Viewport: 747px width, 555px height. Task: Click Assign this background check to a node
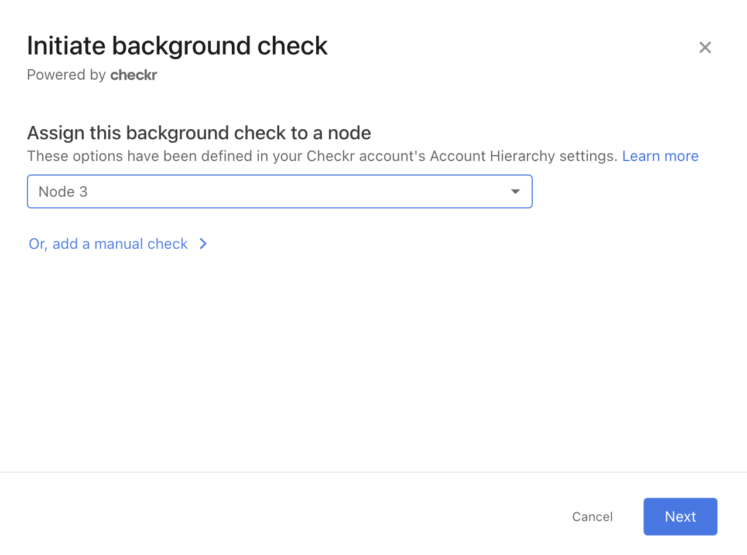point(199,133)
